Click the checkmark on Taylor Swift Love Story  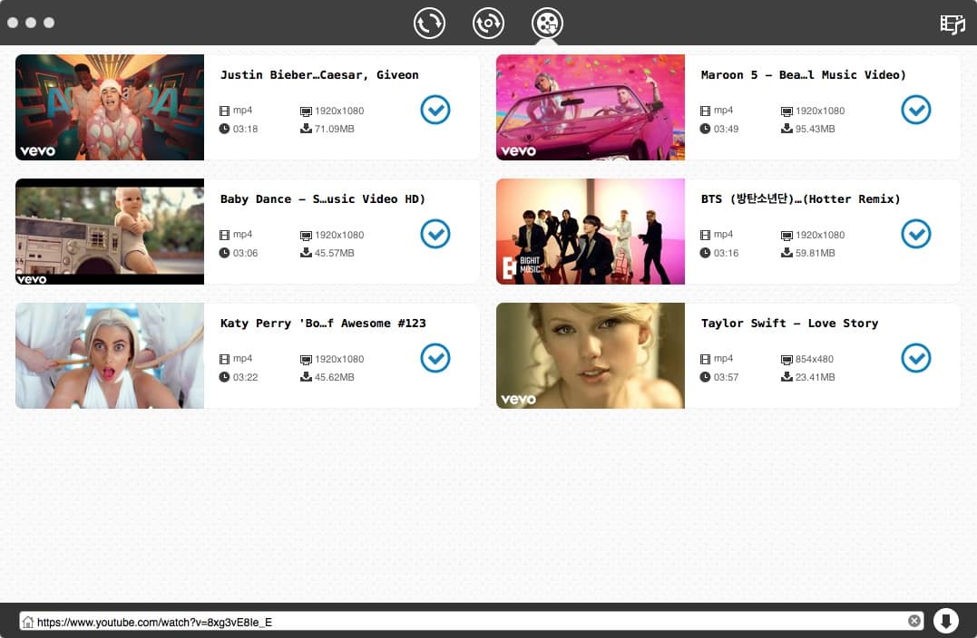(916, 357)
